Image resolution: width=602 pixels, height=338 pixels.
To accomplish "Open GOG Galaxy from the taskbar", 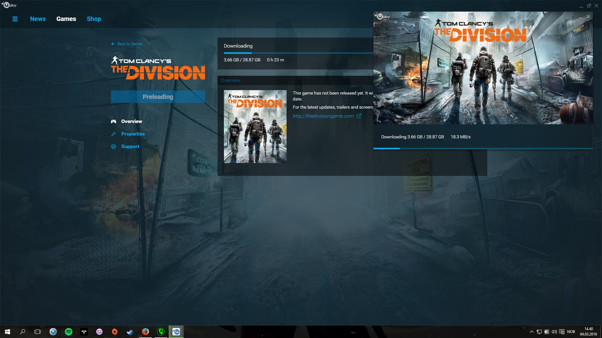I will pos(99,332).
